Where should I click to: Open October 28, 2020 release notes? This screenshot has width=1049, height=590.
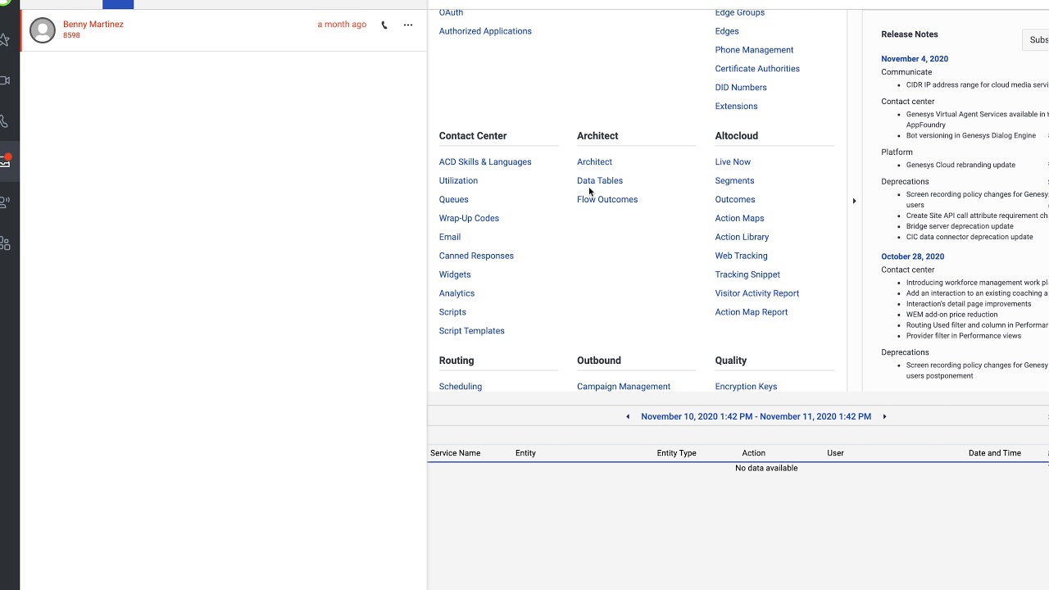tap(912, 256)
